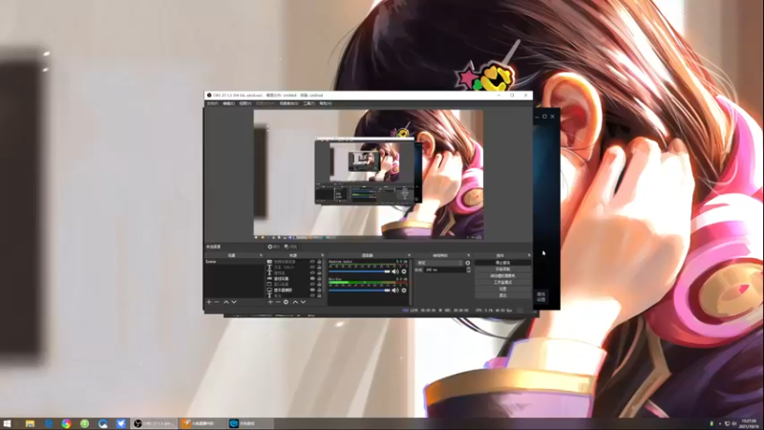The image size is (764, 430).
Task: Open the system clock in the tray
Action: [749, 423]
